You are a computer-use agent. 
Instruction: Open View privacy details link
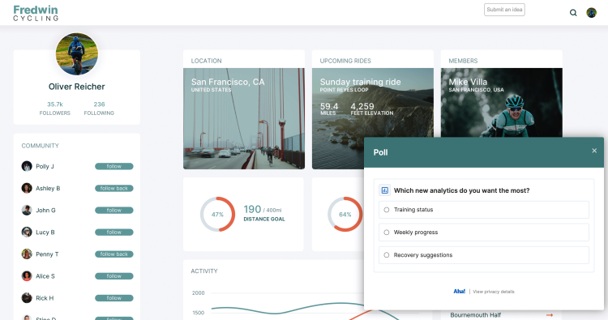pyautogui.click(x=494, y=292)
